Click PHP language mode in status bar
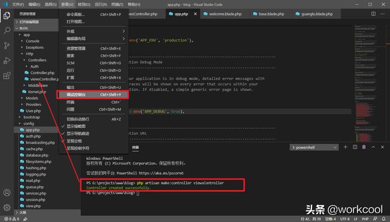The height and width of the screenshot is (222, 390). coord(365,219)
